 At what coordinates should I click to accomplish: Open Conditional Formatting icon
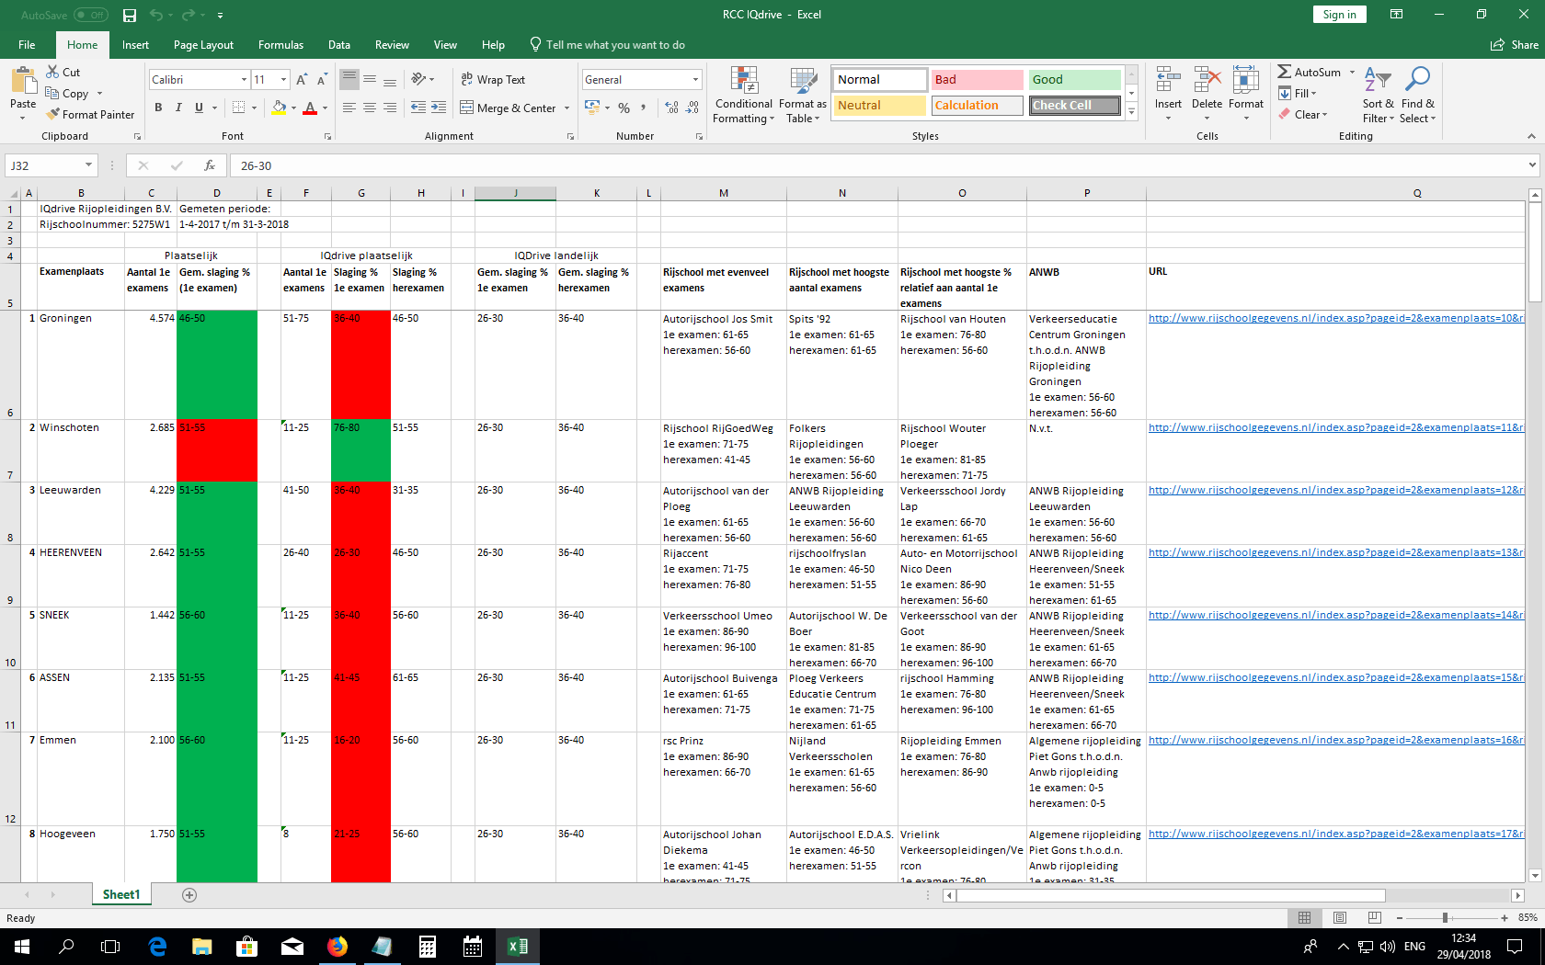coord(743,82)
